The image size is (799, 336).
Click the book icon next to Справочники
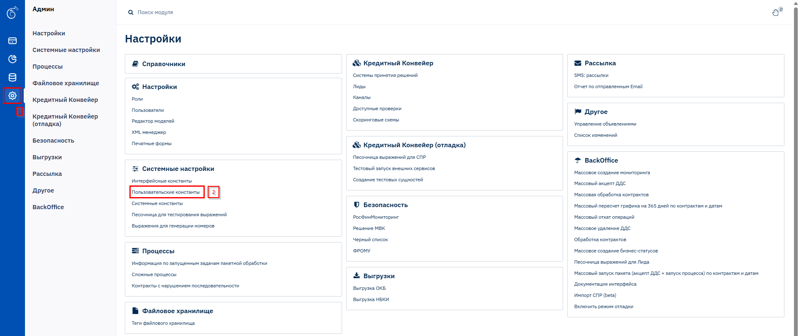[135, 64]
